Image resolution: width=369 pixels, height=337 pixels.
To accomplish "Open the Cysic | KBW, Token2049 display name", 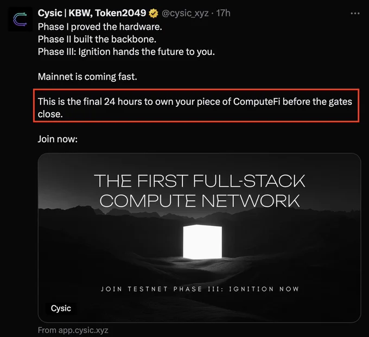I will pos(92,13).
